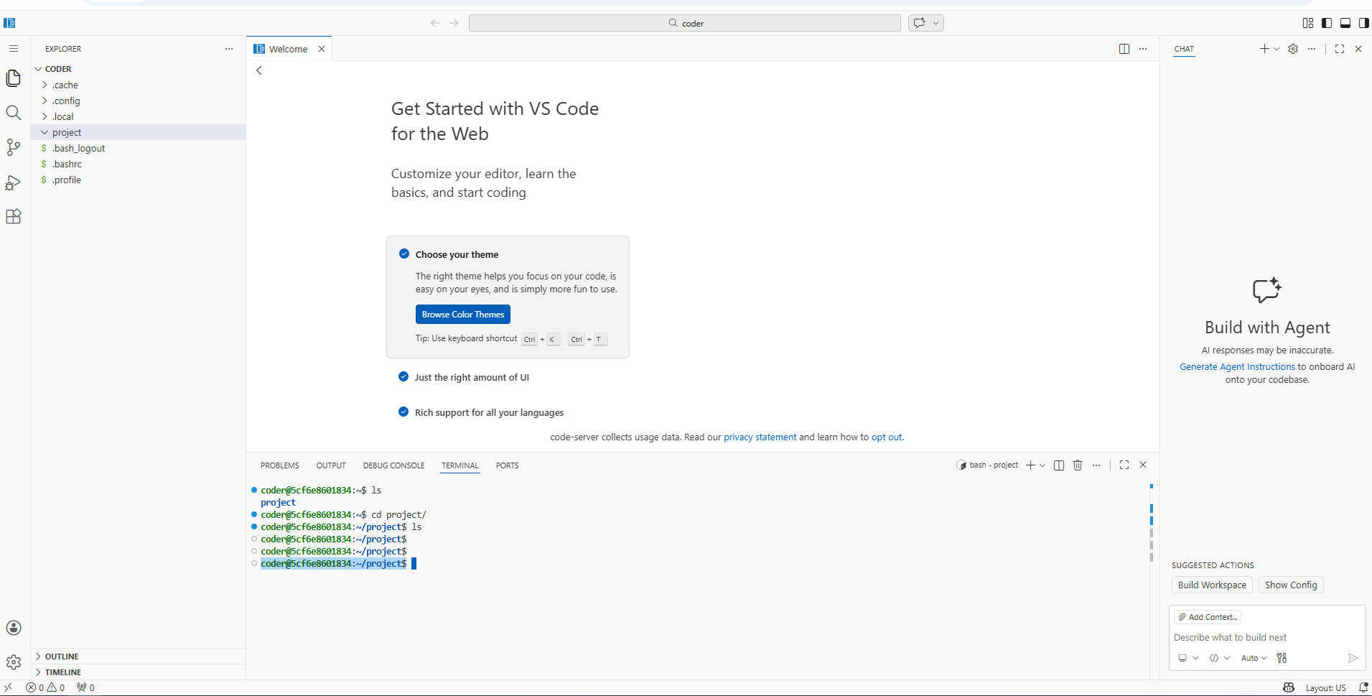The width and height of the screenshot is (1372, 696).
Task: Follow the opt out link
Action: (x=887, y=437)
